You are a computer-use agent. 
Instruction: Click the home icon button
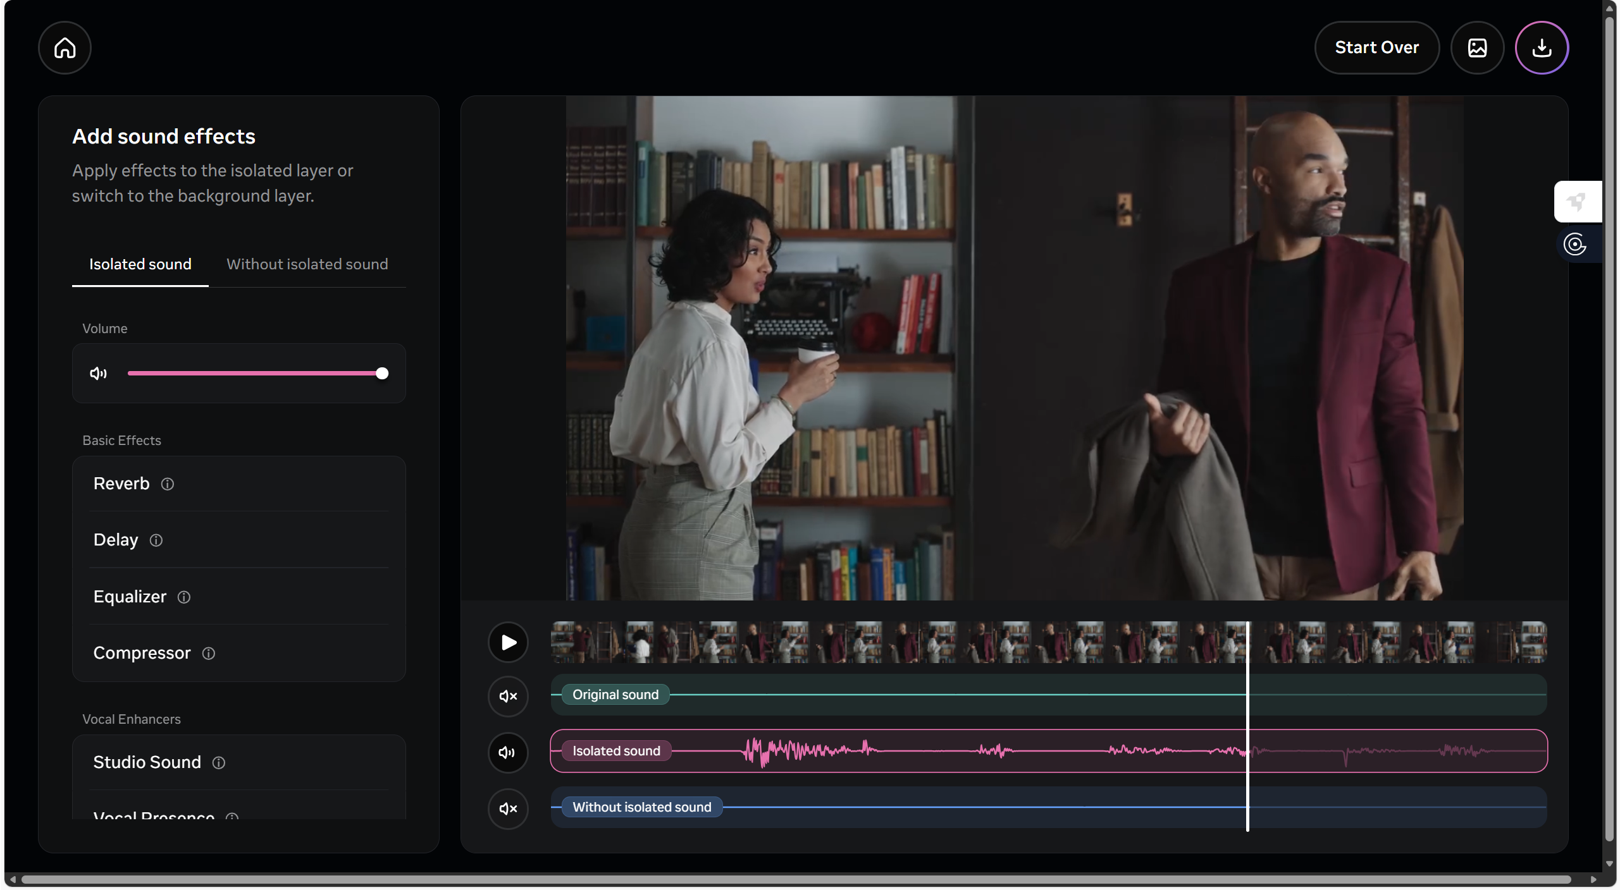point(65,48)
